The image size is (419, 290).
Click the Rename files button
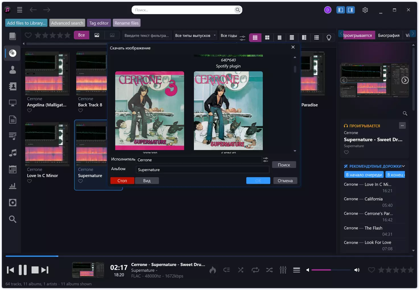coord(127,23)
